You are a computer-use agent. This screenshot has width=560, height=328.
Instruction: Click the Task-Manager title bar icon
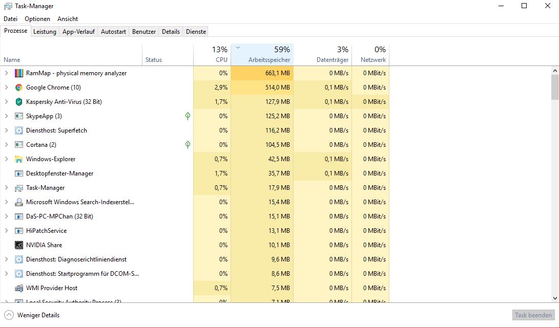(x=8, y=6)
